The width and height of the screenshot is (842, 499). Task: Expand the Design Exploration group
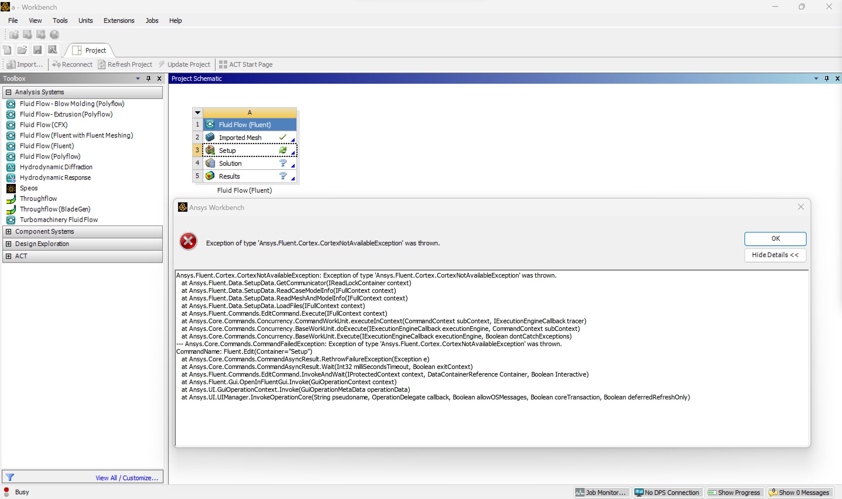pyautogui.click(x=9, y=244)
